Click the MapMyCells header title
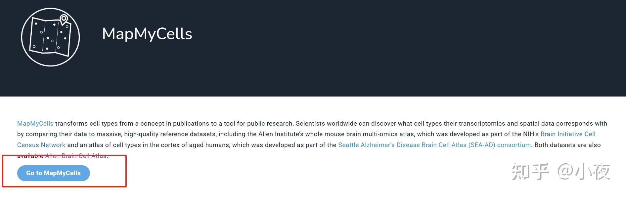This screenshot has width=626, height=197. tap(147, 34)
